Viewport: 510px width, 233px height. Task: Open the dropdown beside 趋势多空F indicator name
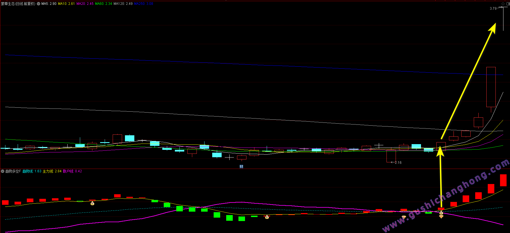coord(3,171)
